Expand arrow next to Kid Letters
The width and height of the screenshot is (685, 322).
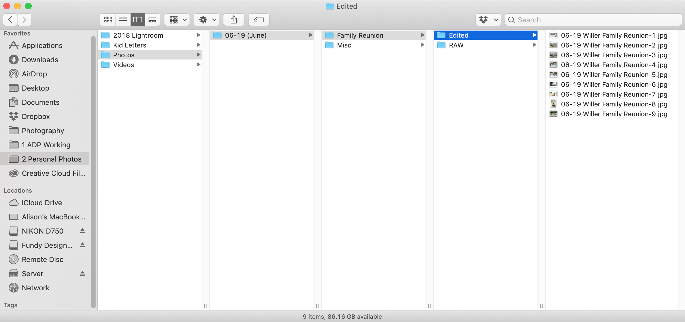coord(199,45)
